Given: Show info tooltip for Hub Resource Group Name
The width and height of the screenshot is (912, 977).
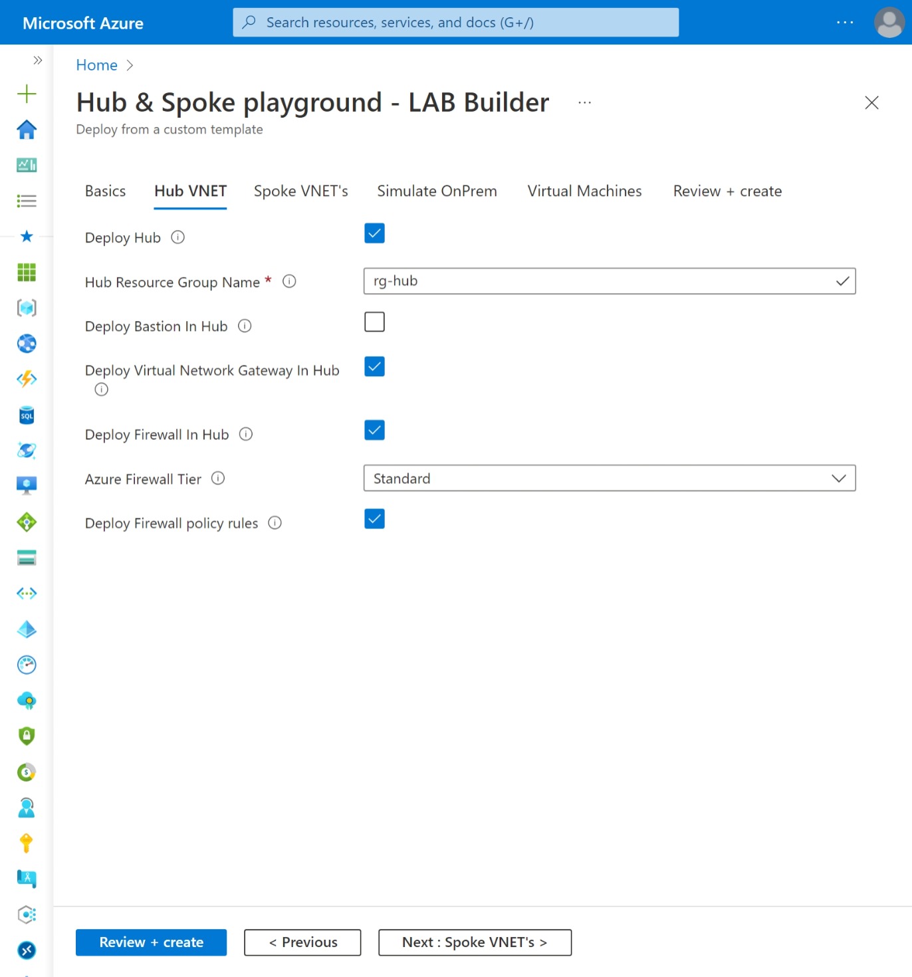Looking at the screenshot, I should [x=289, y=281].
